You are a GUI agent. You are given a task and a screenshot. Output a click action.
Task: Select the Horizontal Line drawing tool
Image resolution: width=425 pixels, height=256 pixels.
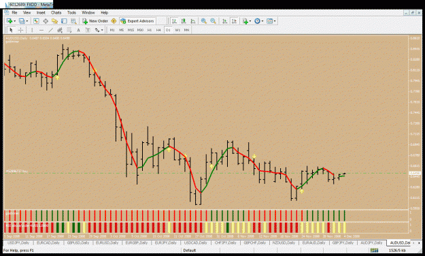tap(41, 30)
